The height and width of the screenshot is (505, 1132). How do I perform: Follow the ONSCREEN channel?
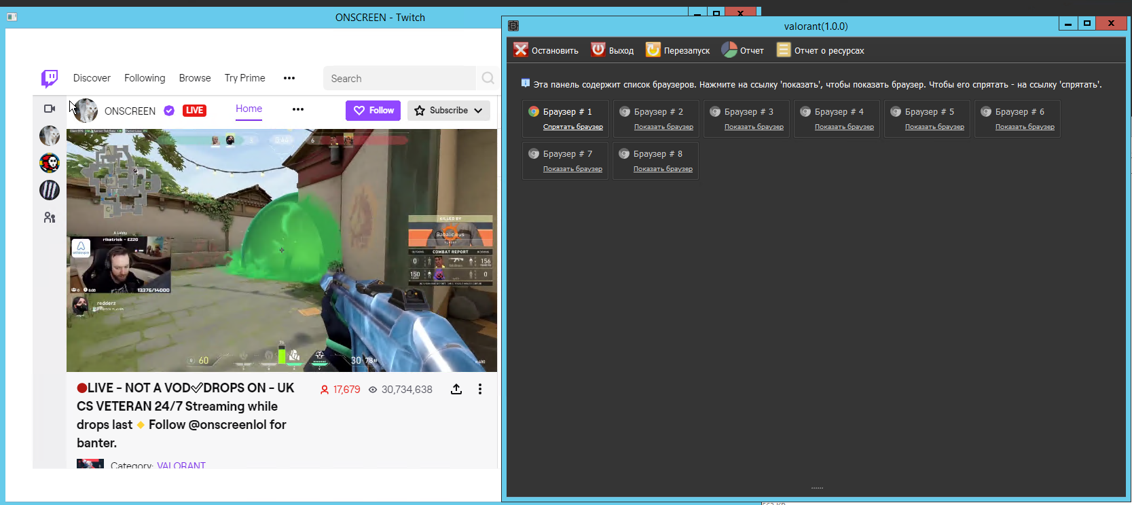[373, 111]
